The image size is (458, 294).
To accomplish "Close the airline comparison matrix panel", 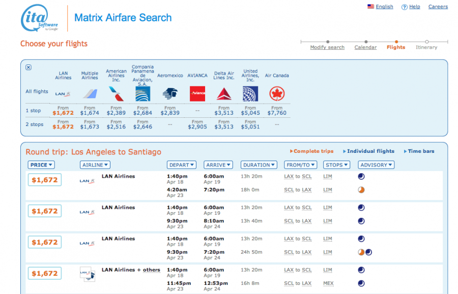I will 27,67.
